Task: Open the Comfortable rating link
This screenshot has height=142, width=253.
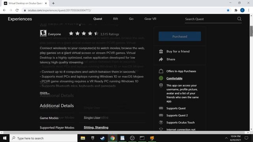Action: click(x=174, y=78)
